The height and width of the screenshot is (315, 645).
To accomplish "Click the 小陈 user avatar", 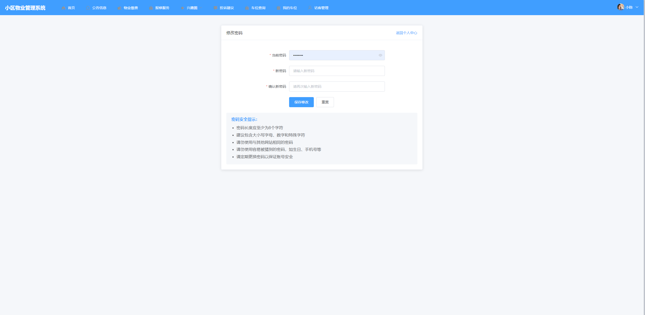I will 621,7.
